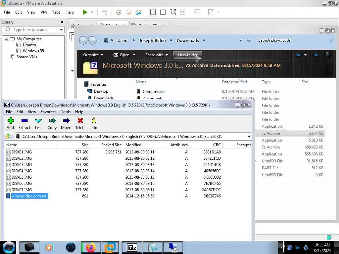
Task: Open the VMware console view icon
Action: tap(197, 12)
